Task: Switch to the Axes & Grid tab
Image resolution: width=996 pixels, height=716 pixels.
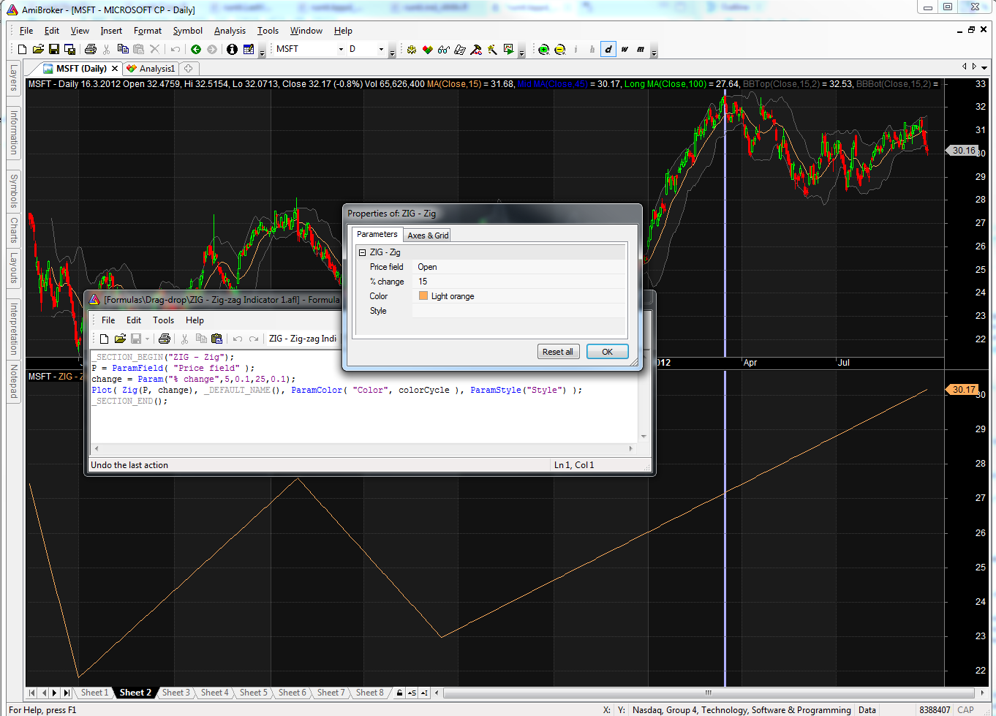Action: click(428, 235)
